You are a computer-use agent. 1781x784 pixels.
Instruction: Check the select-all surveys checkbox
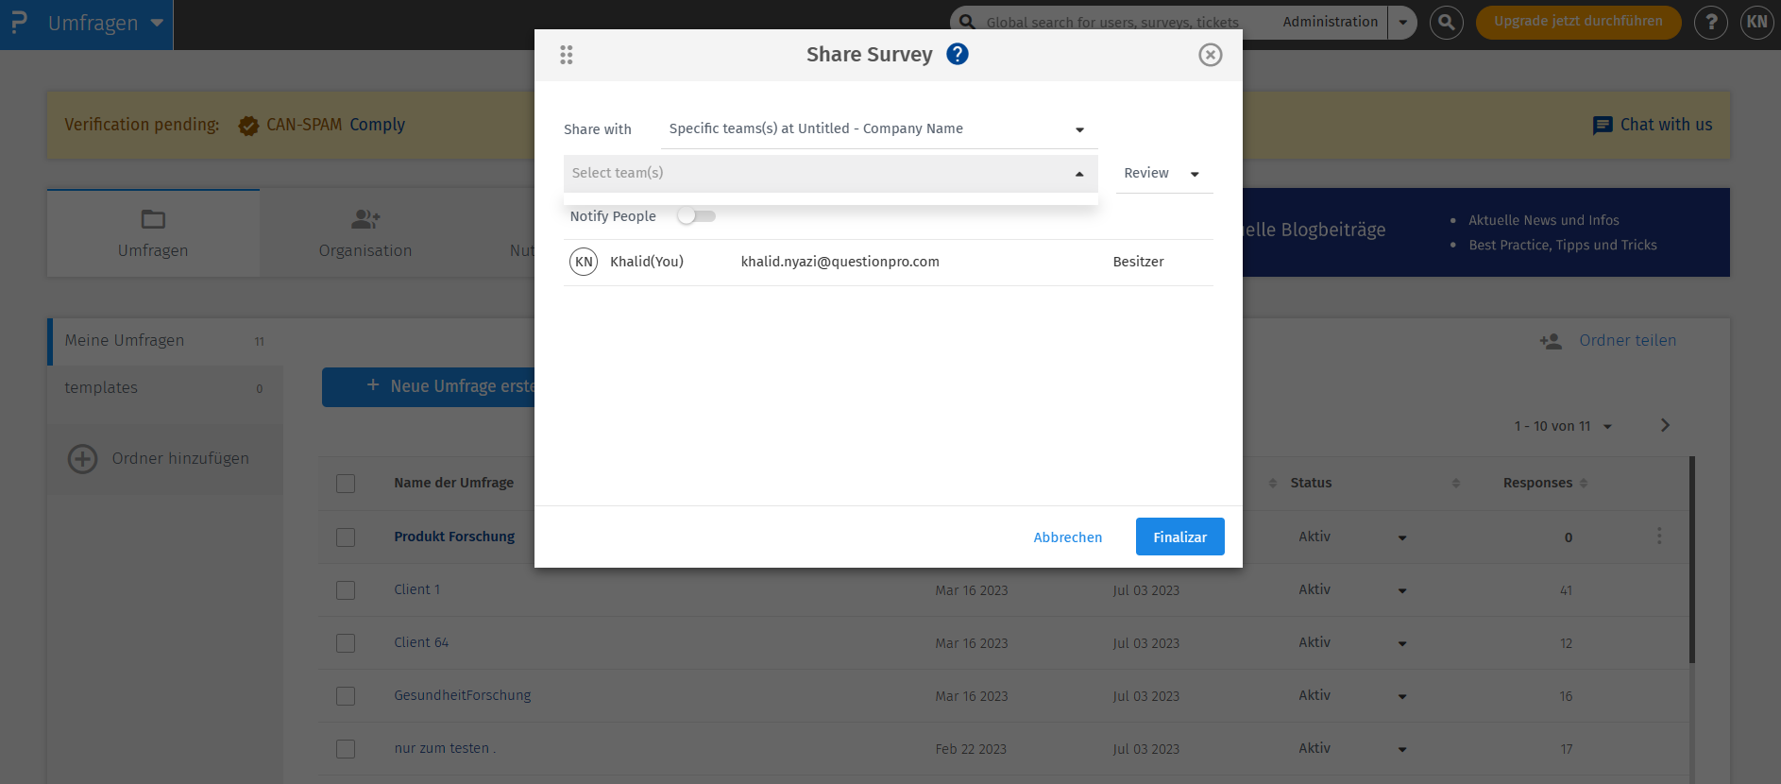click(x=346, y=484)
